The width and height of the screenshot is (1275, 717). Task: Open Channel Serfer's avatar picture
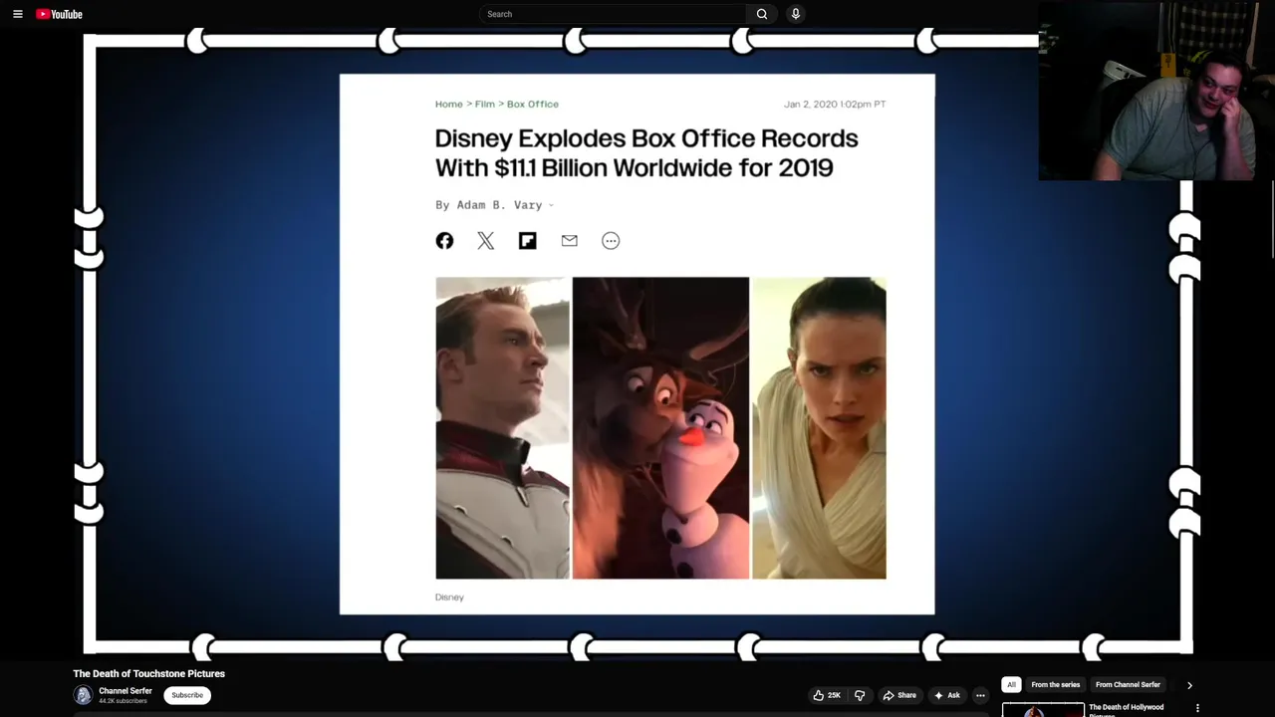coord(83,695)
